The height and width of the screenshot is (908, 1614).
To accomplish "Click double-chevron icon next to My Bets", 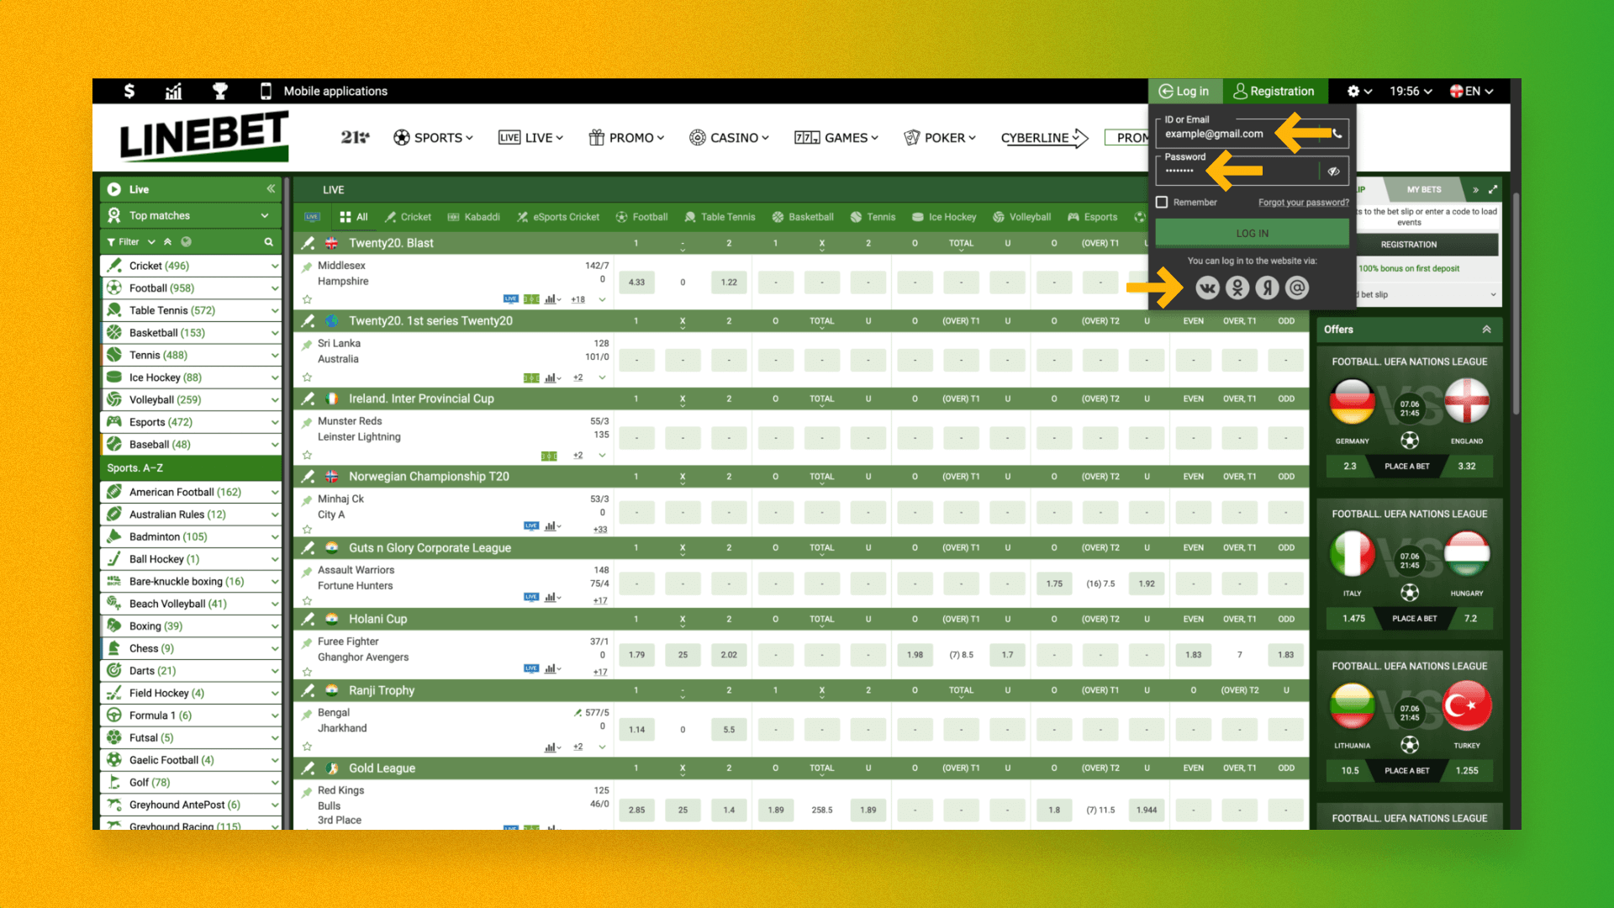I will click(x=1475, y=190).
